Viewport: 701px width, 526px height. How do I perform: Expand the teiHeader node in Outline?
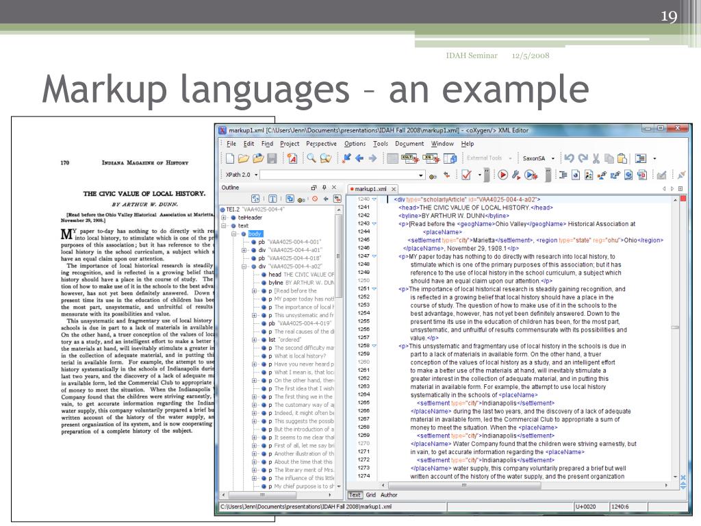point(224,218)
